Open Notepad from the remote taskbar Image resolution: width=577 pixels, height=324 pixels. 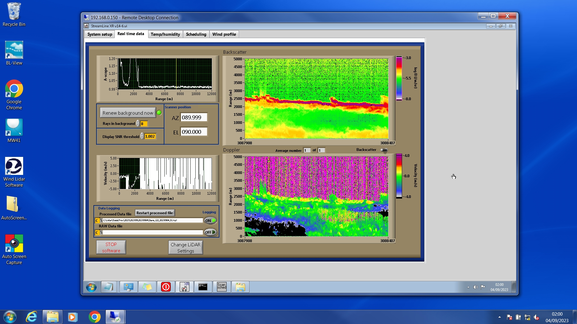[x=108, y=287]
